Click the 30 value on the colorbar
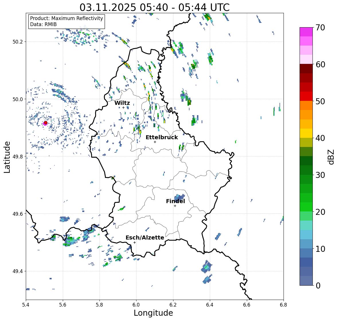 point(320,175)
